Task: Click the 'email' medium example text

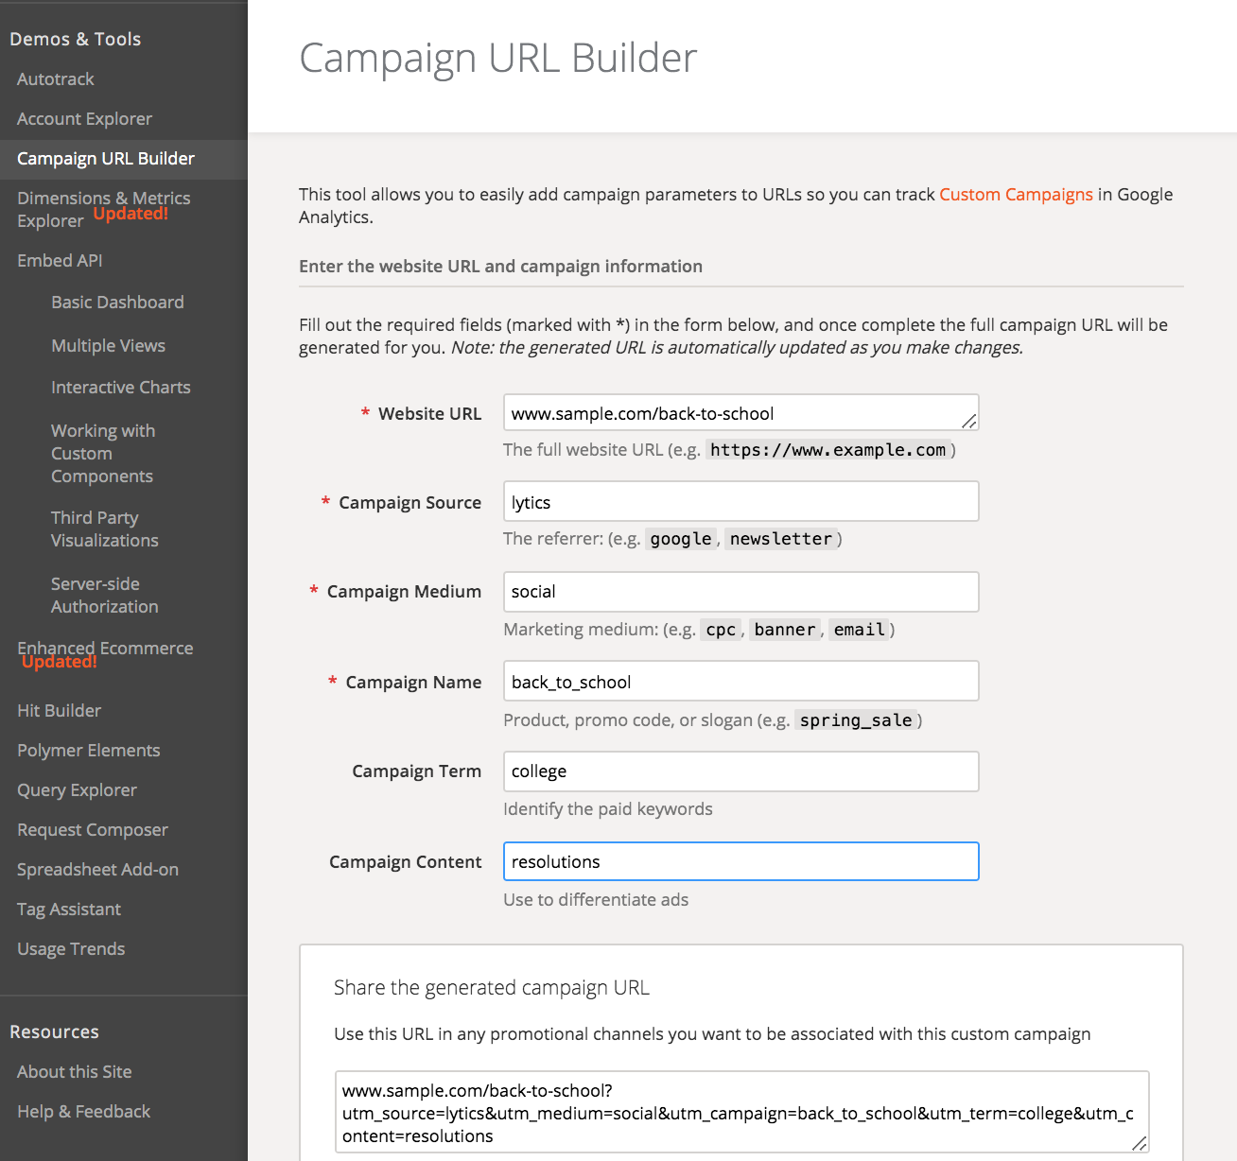Action: tap(860, 630)
